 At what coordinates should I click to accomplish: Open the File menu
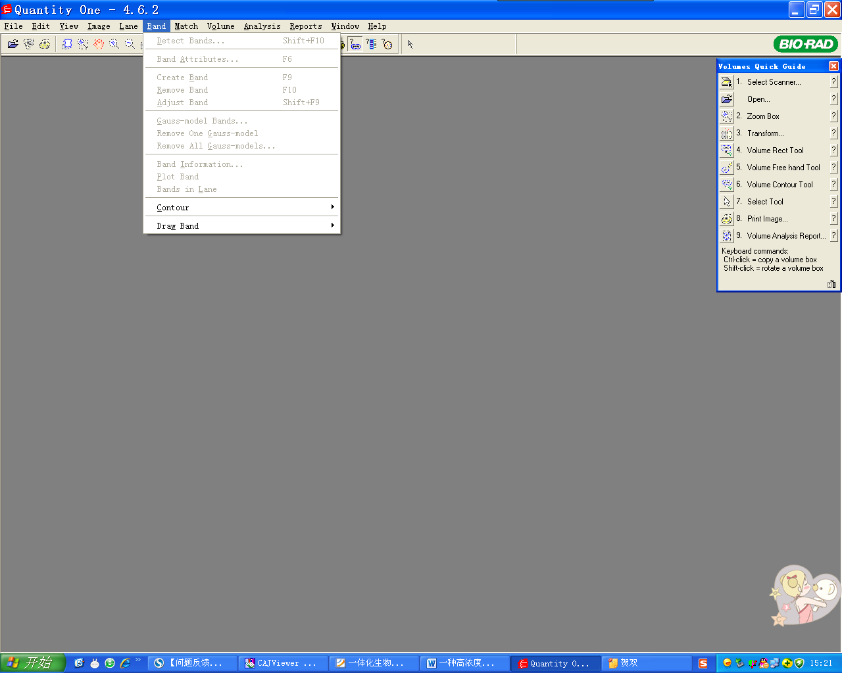coord(14,26)
